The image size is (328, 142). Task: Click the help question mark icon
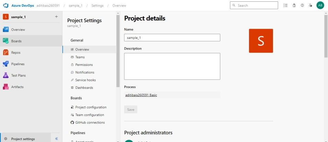[302, 5]
